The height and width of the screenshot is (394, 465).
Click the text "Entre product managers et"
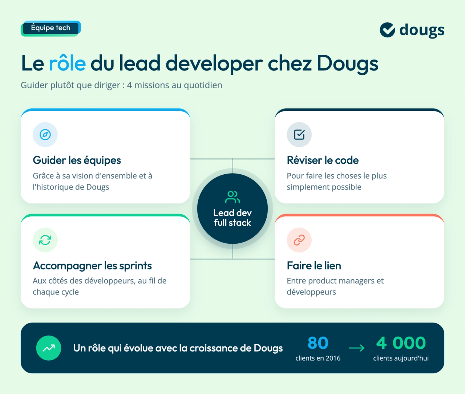pos(335,281)
